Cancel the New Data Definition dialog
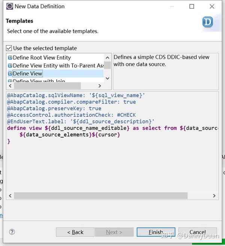The height and width of the screenshot is (246, 225). point(198,232)
